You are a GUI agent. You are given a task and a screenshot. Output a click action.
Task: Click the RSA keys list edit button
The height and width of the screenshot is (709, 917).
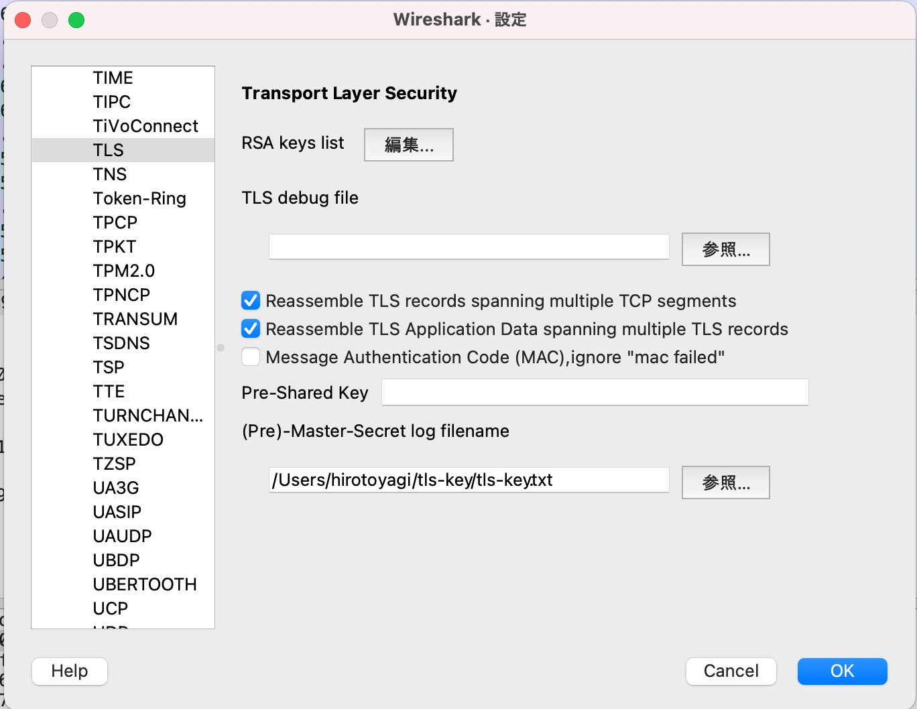coord(408,145)
